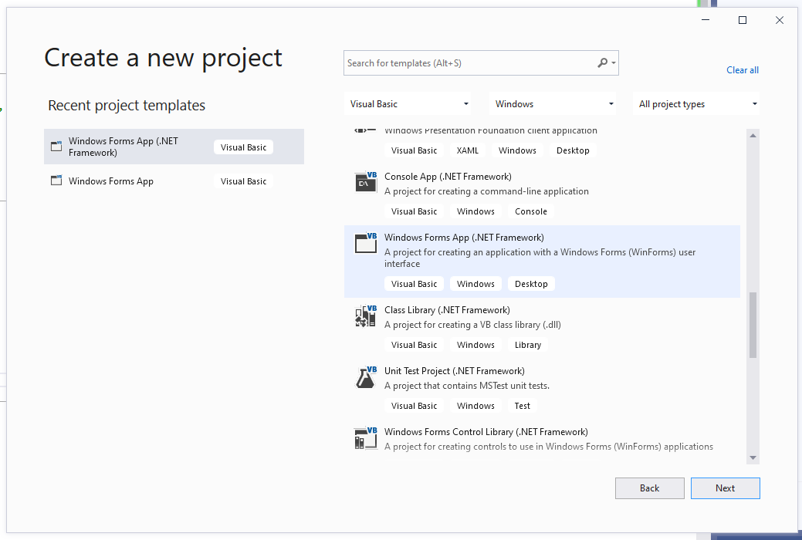802x540 pixels.
Task: Expand the All project types dropdown
Action: [698, 104]
